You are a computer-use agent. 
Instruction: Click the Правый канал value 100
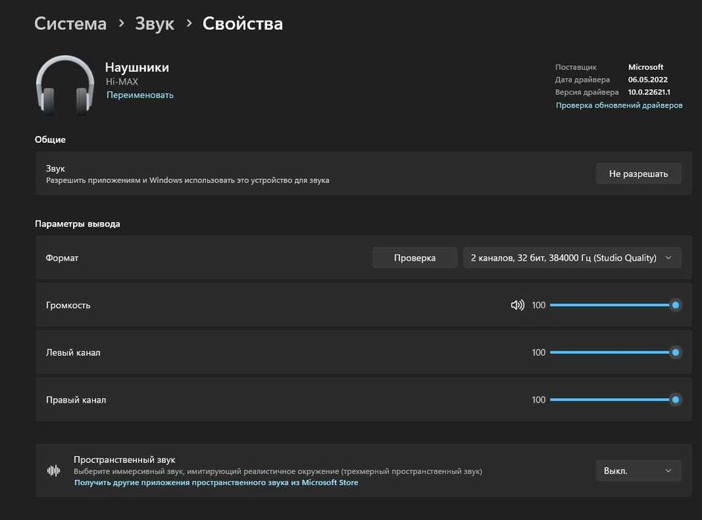(538, 400)
